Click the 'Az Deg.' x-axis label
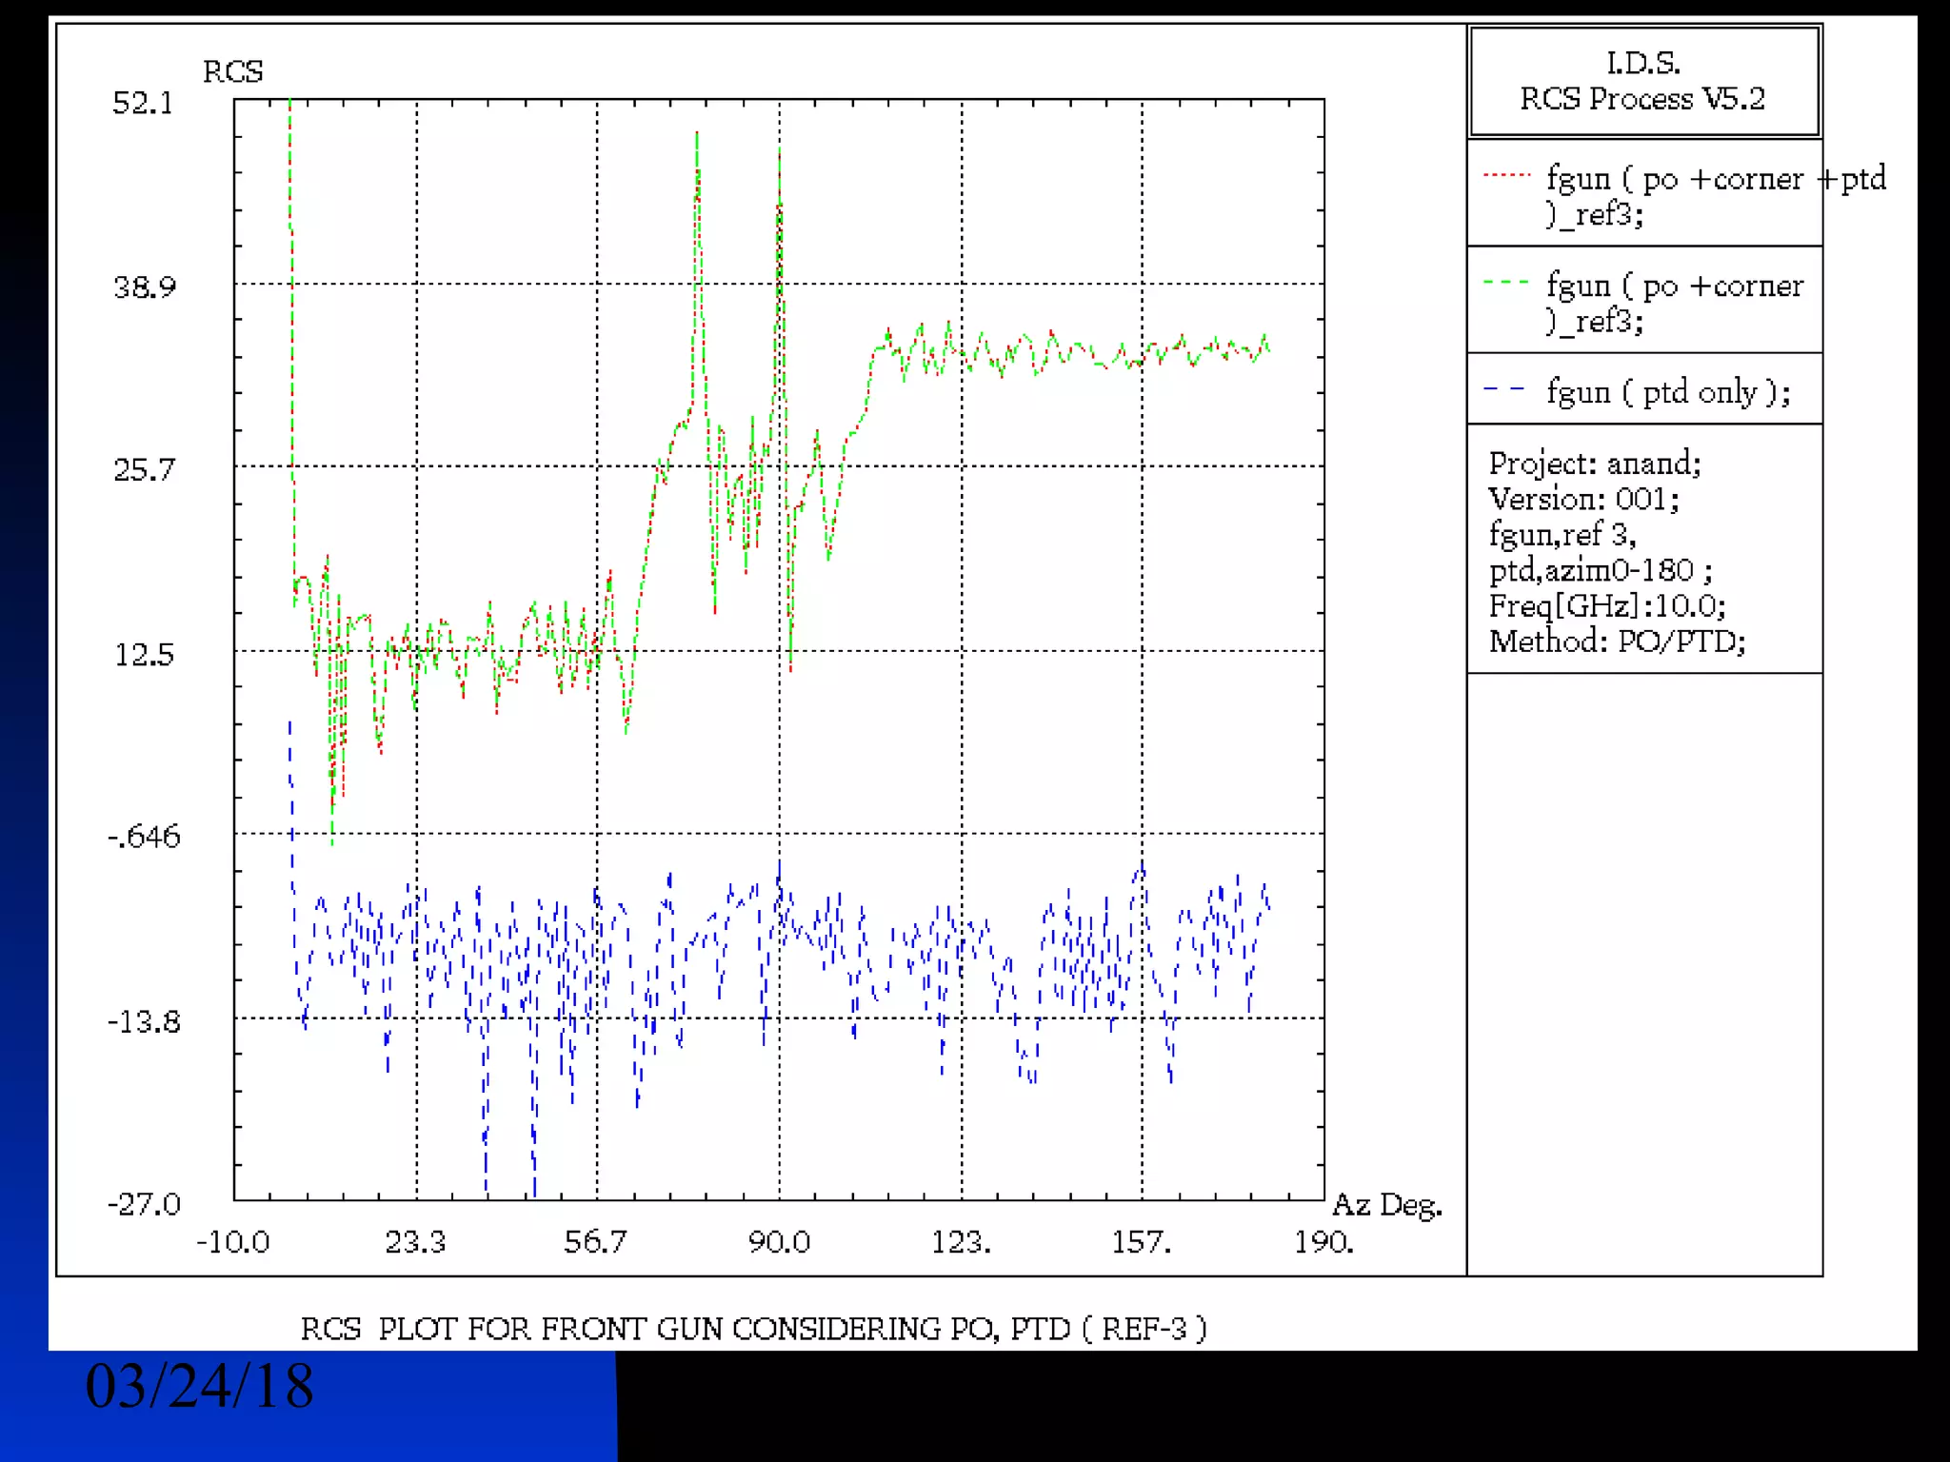 pos(1386,1205)
